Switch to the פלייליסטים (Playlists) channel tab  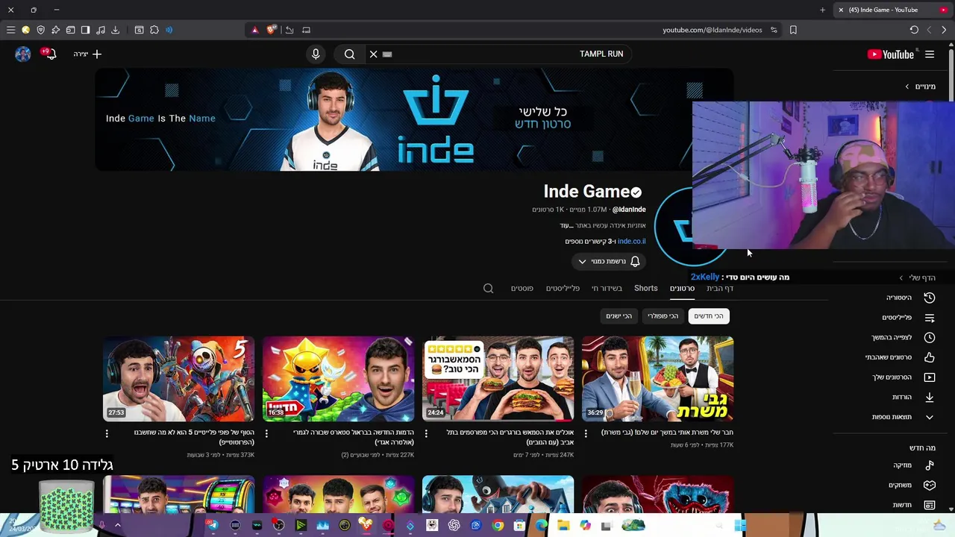[x=563, y=288]
